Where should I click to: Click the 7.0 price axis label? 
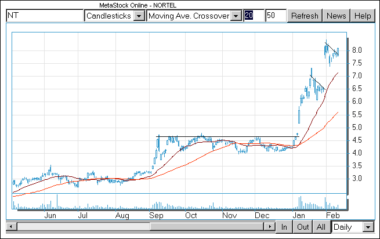click(x=357, y=76)
